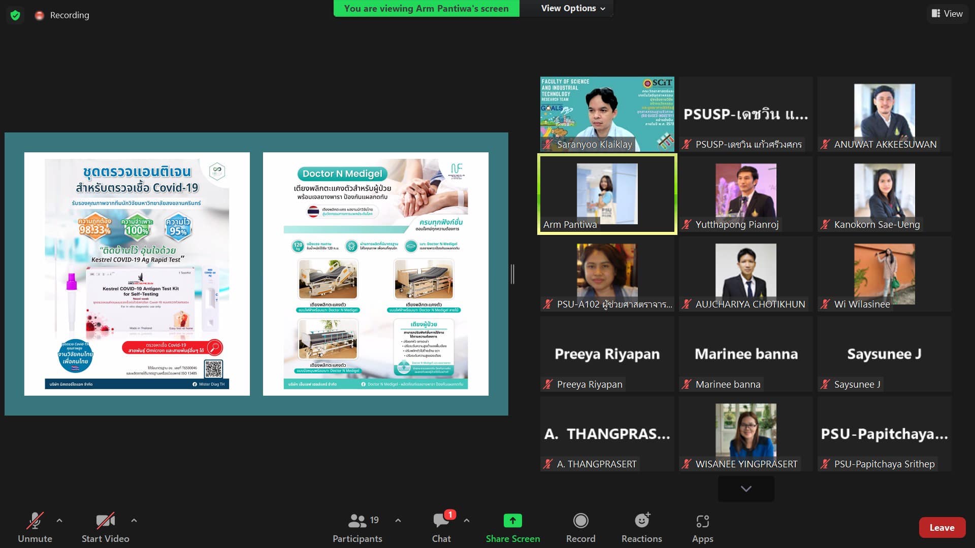Select ANUWAT AKKEESUWAN's video tile
Screen dimensions: 975x548
pyautogui.click(x=884, y=114)
